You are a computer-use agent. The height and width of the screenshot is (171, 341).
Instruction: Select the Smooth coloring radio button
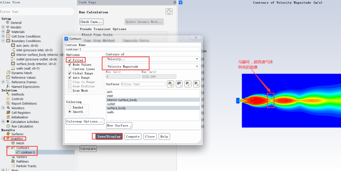[70, 112]
